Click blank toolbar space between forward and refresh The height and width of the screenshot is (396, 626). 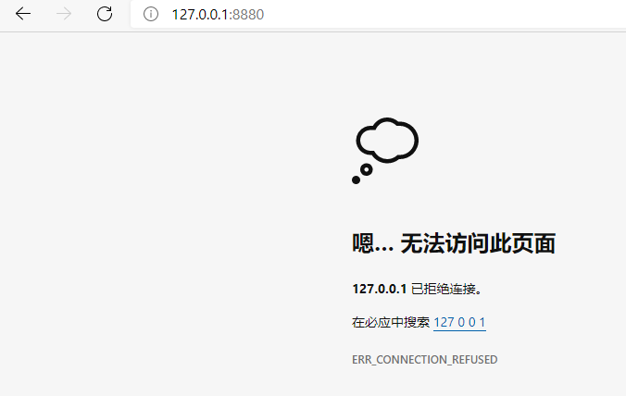pos(84,14)
